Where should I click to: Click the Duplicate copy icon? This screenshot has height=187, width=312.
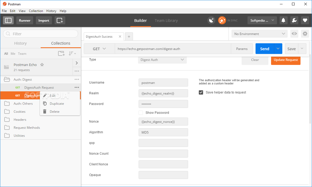45,104
